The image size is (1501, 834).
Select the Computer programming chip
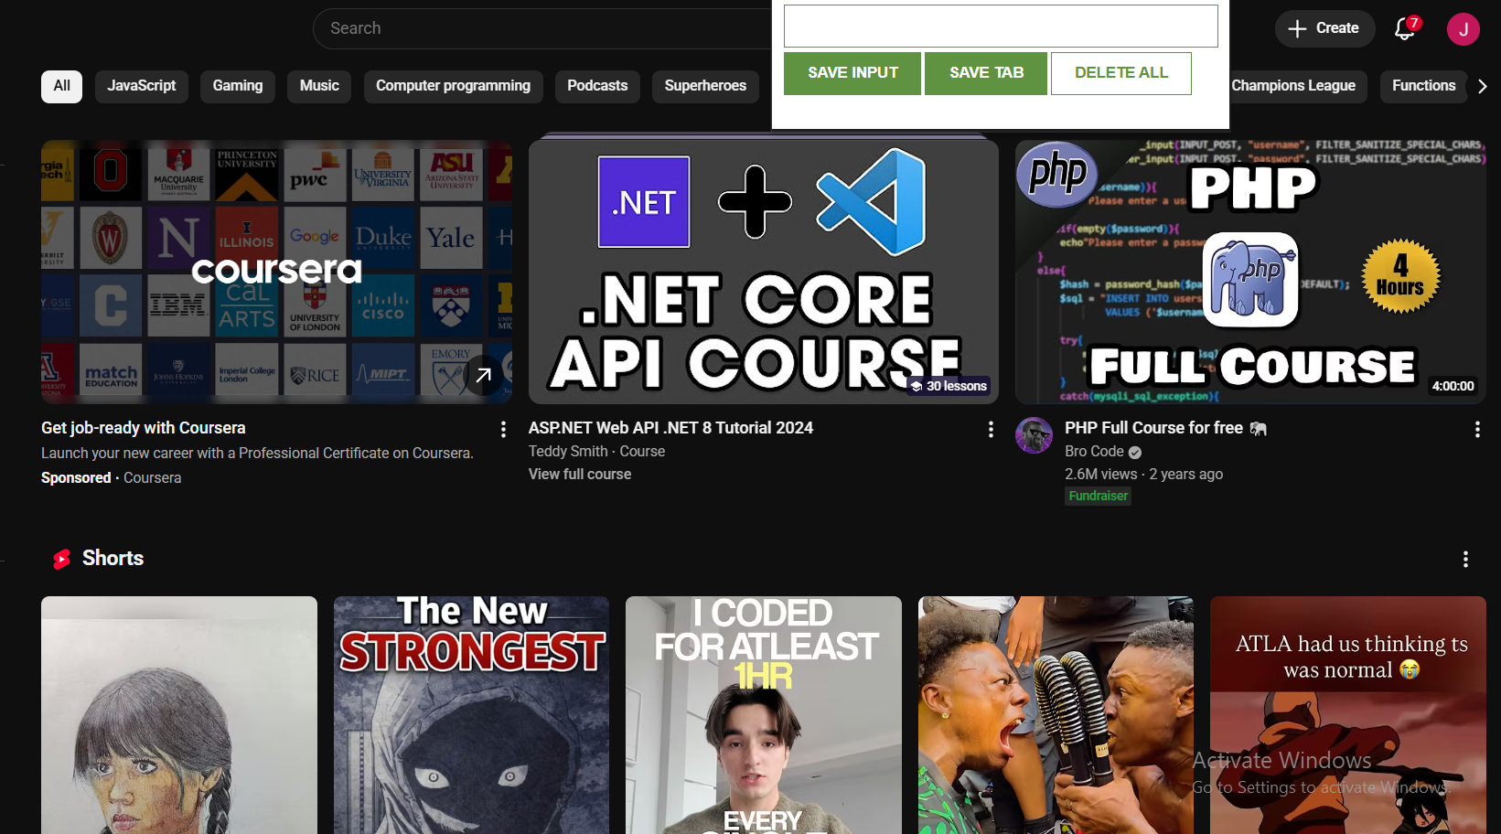coord(453,86)
